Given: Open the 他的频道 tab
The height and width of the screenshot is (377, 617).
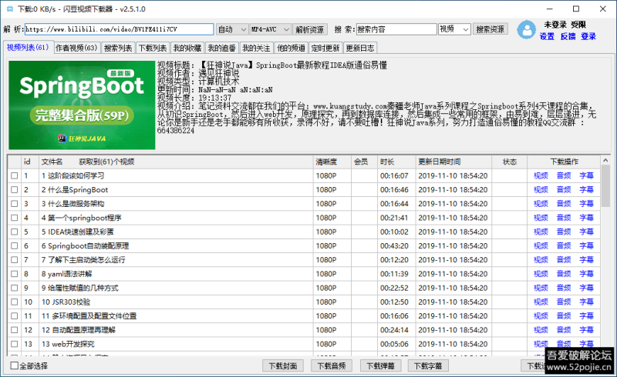Looking at the screenshot, I should [291, 48].
